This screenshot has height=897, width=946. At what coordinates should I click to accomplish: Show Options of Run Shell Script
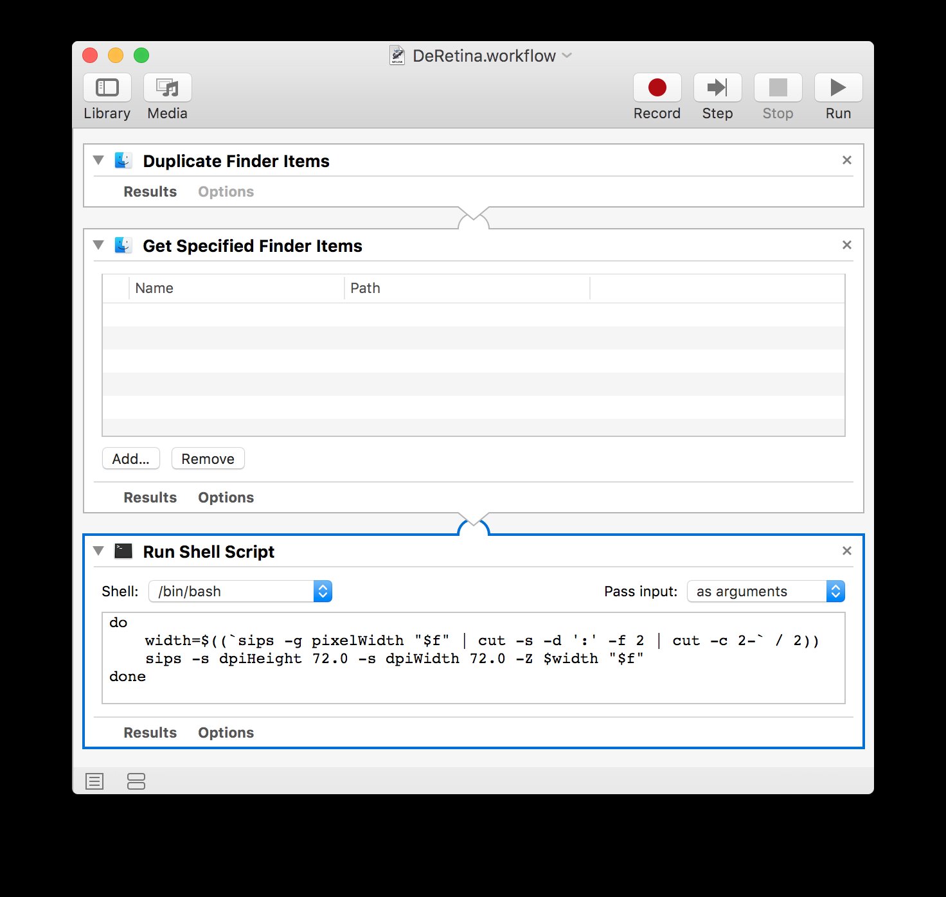tap(226, 733)
